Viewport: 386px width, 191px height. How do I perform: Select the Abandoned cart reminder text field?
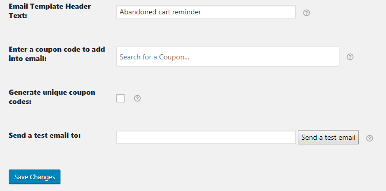[206, 12]
